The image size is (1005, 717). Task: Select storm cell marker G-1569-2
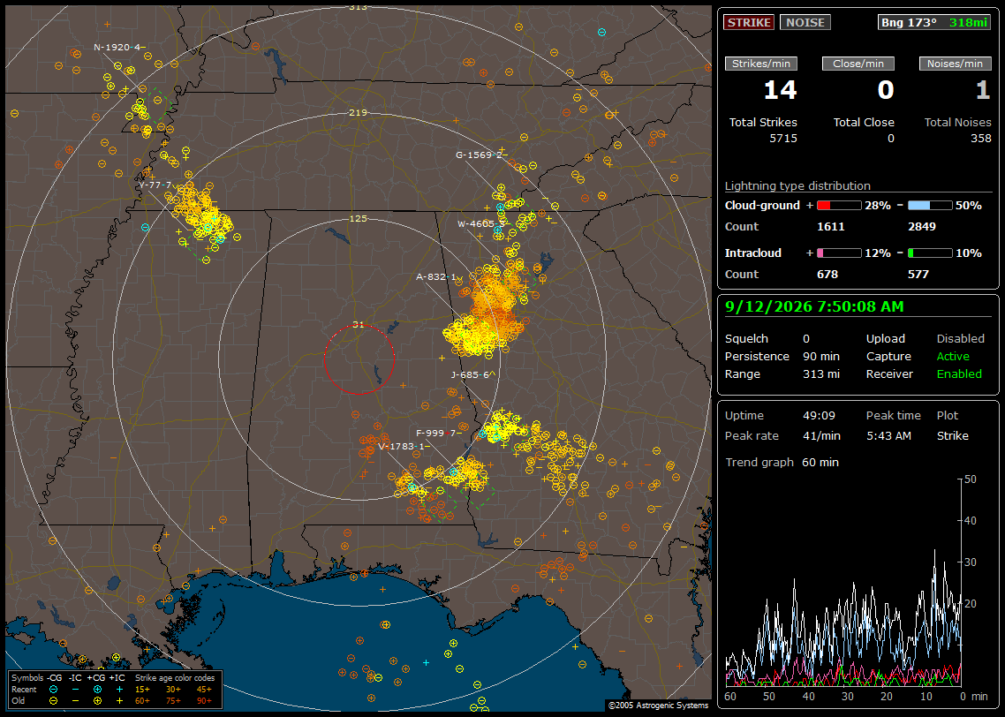click(x=479, y=155)
